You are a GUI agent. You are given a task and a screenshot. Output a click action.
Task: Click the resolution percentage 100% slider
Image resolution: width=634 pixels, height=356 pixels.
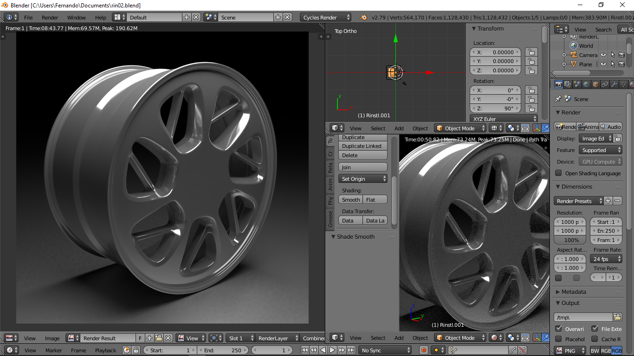571,240
